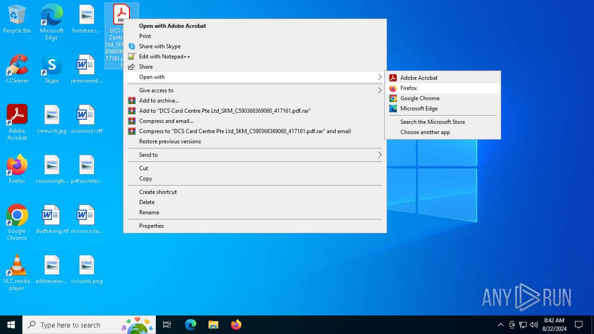Viewport: 594px width, 334px height.
Task: Open the clock and date flyout
Action: click(x=554, y=325)
